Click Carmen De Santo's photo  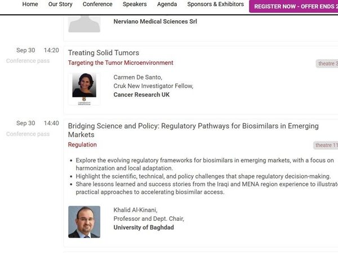pyautogui.click(x=84, y=88)
